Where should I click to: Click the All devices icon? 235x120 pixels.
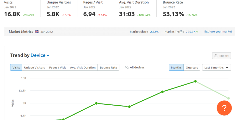coord(127,67)
